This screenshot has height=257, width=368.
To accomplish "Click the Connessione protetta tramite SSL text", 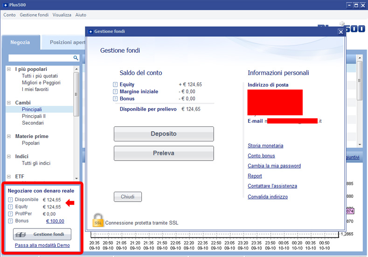I will tap(142, 223).
